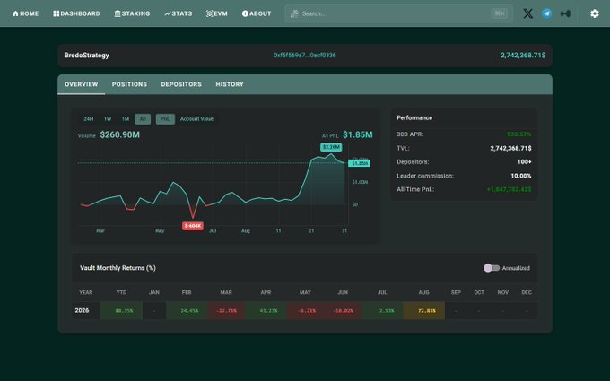This screenshot has width=610, height=381.
Task: Go to the Home page
Action: [26, 13]
